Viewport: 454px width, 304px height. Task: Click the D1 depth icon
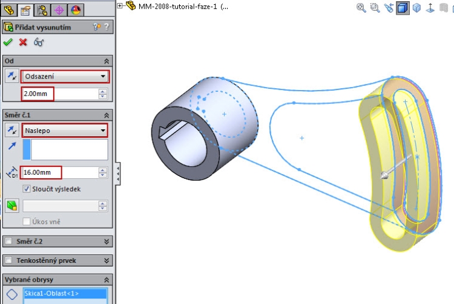point(12,172)
